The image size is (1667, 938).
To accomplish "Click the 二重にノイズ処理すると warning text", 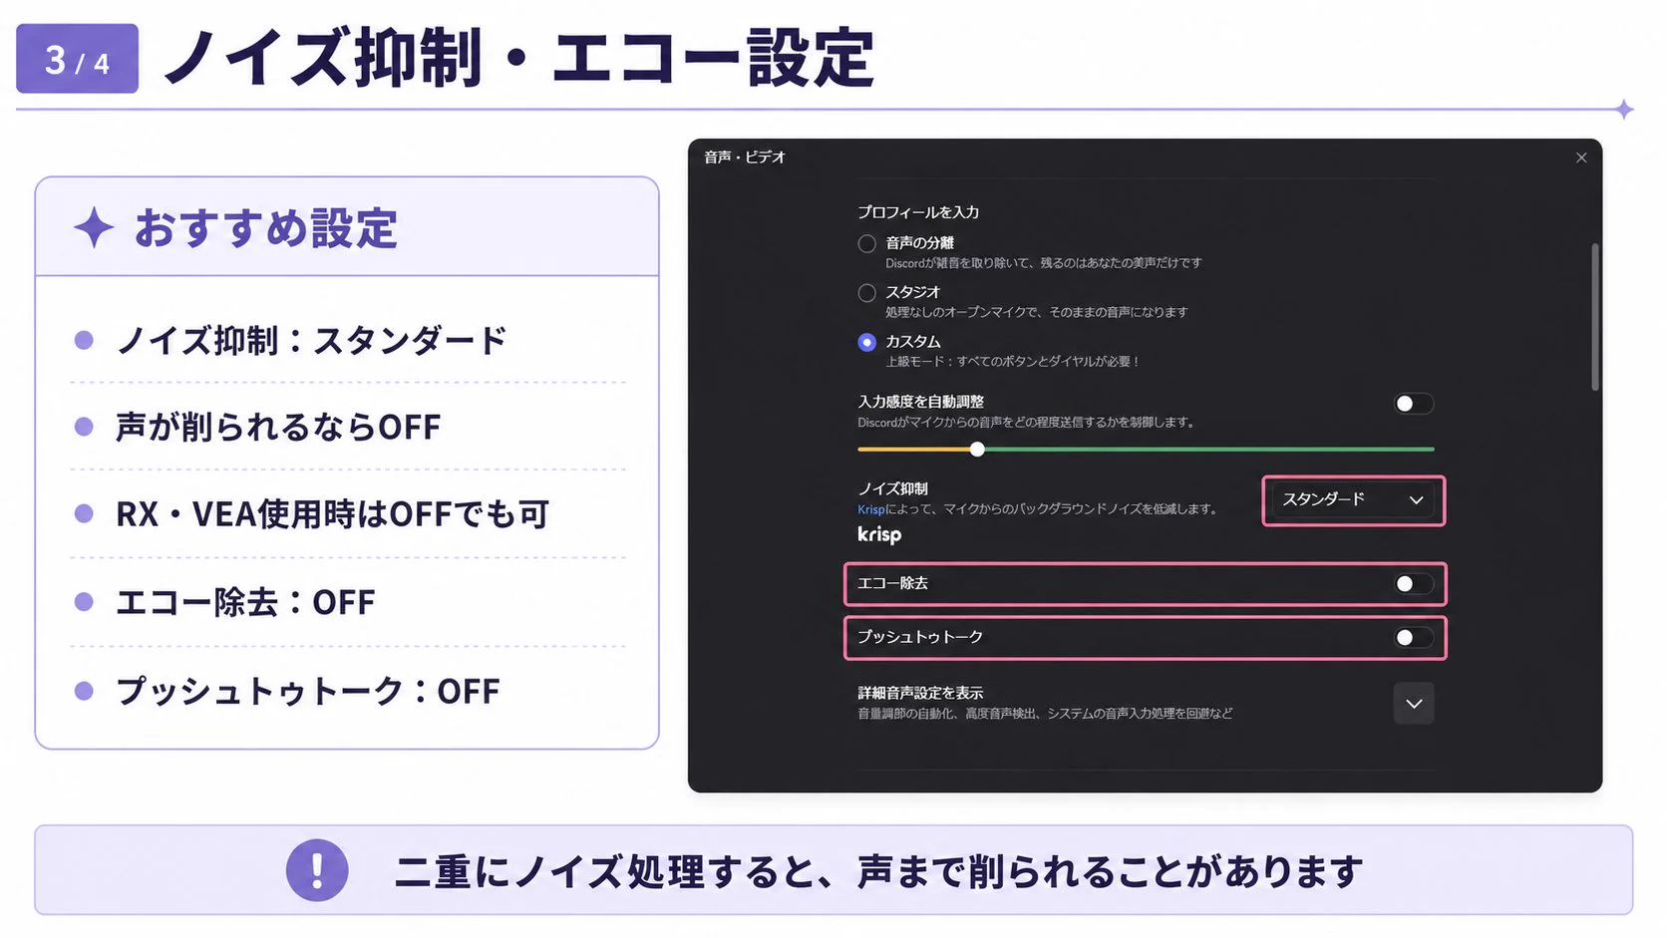I will [878, 871].
